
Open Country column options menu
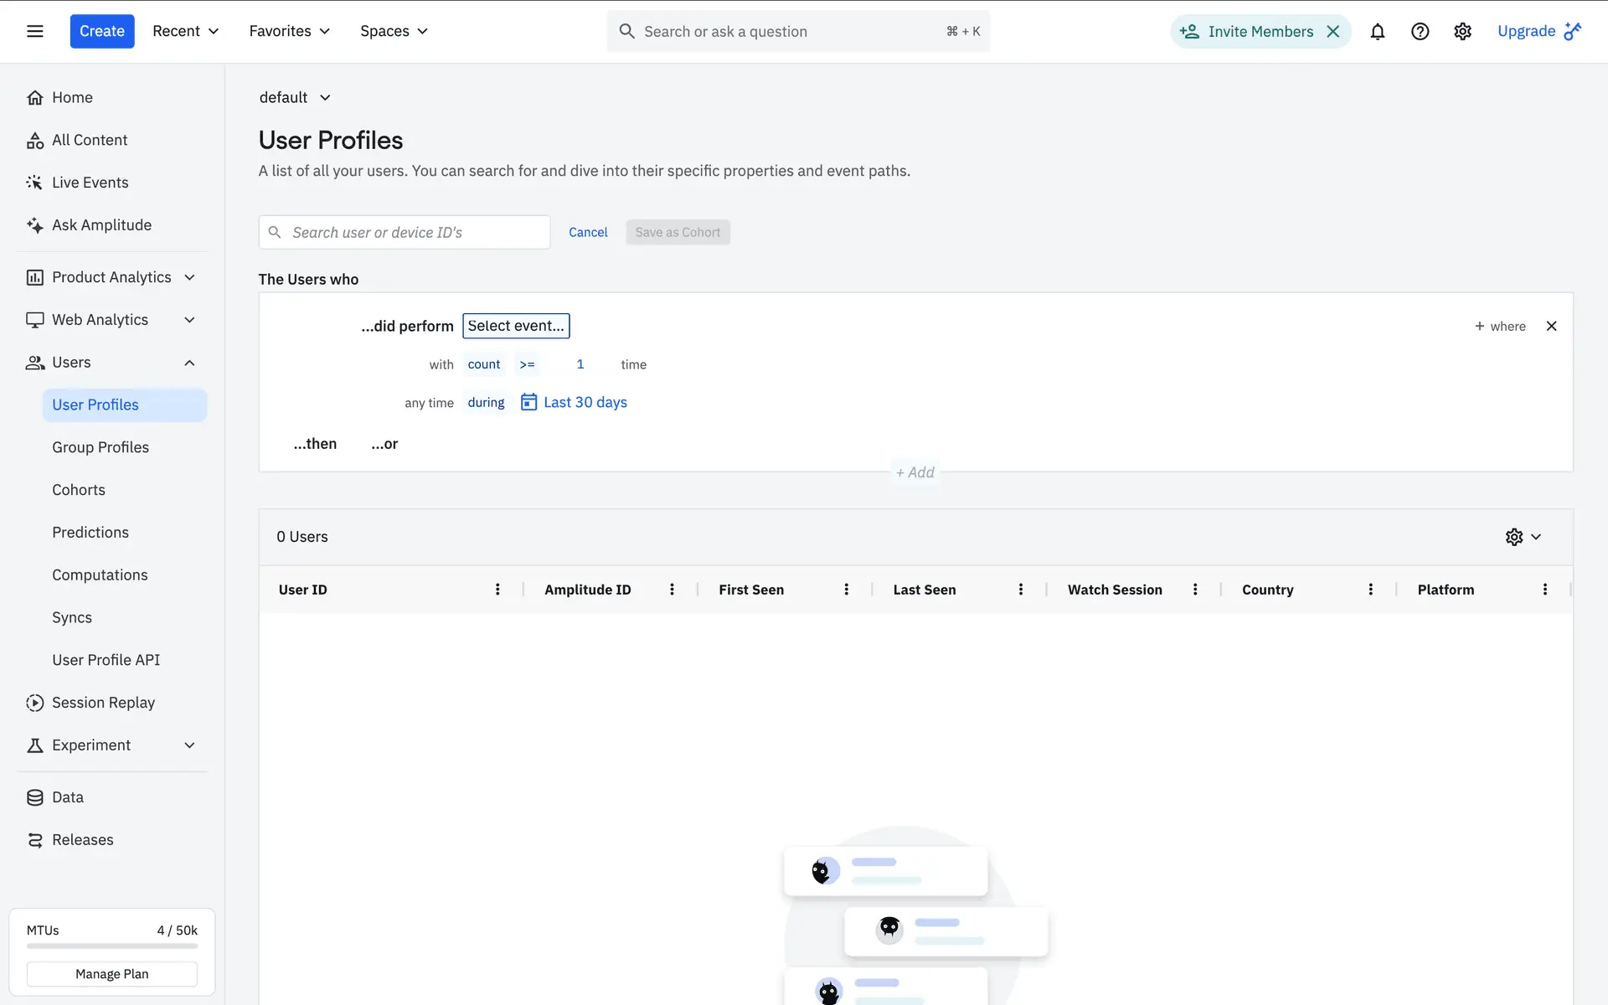1370,590
